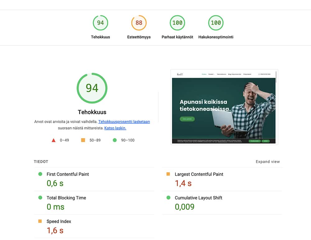Click the green circle 90–100 legend icon

[x=115, y=140]
